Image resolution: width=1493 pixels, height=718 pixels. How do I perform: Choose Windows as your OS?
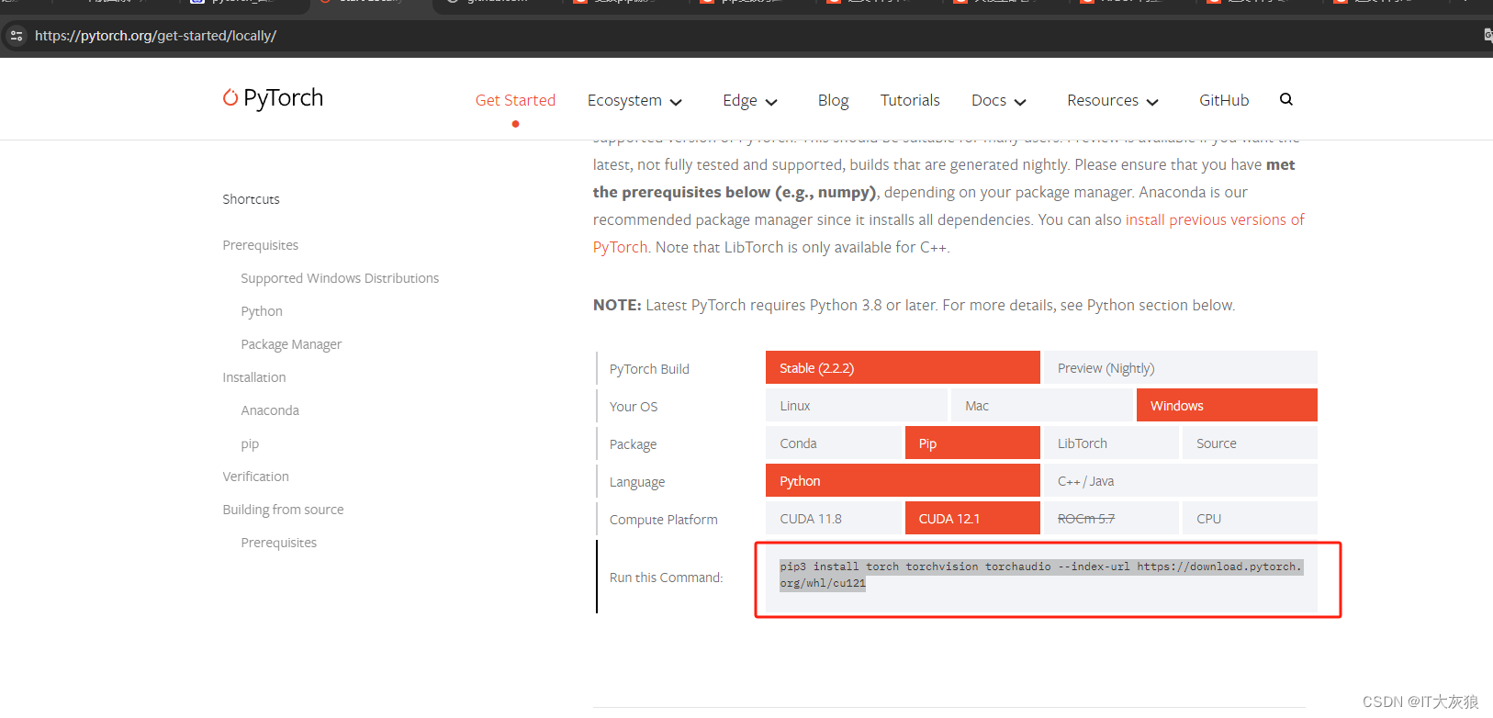point(1227,405)
